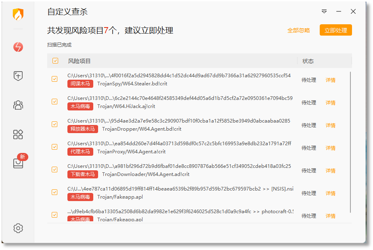Open 详情 for TrojanDropper Agent item

[x=331, y=125]
